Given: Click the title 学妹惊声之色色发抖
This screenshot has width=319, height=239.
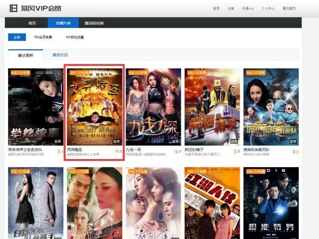Looking at the screenshot, I should [x=25, y=150].
